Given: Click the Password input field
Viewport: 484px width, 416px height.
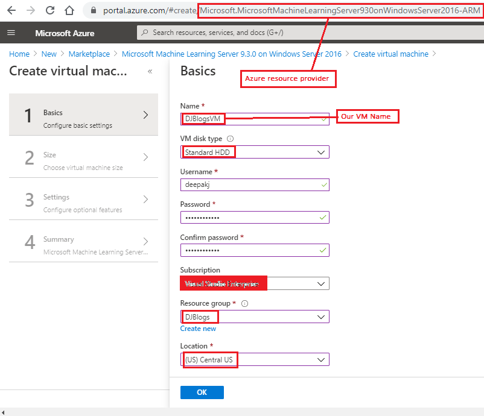Looking at the screenshot, I should coord(255,218).
